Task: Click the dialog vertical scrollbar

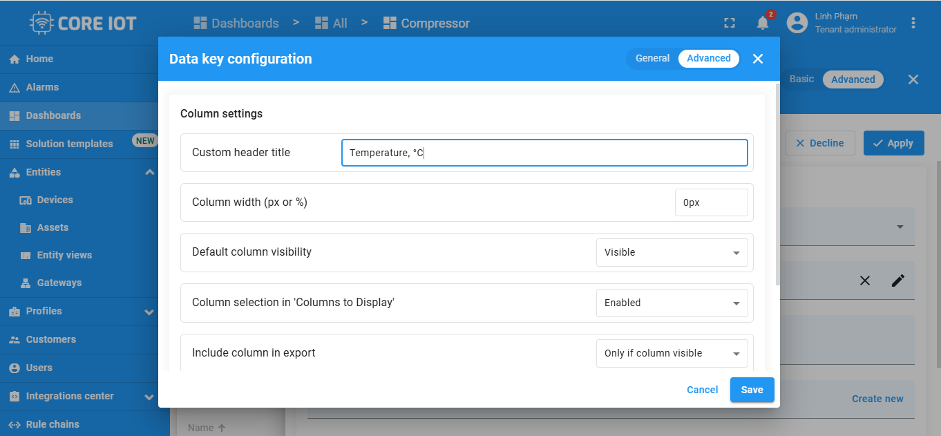Action: pos(778,184)
